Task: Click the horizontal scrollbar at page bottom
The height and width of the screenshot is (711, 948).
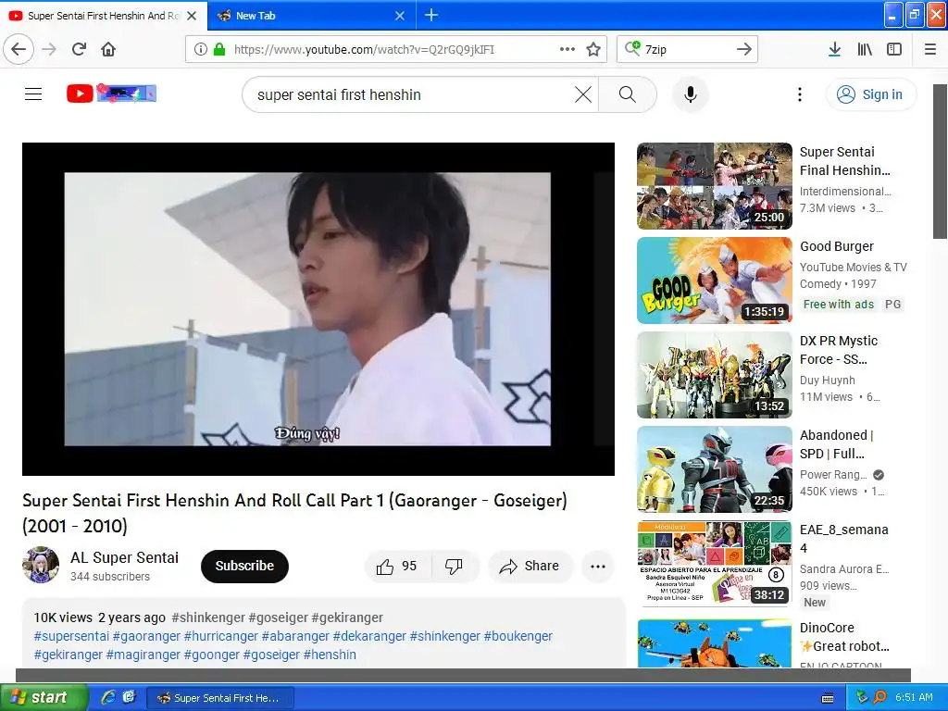Action: tap(463, 675)
